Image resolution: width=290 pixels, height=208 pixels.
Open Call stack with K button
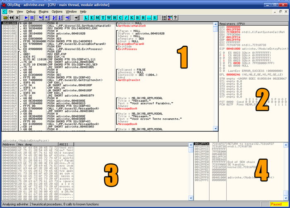click(132, 18)
